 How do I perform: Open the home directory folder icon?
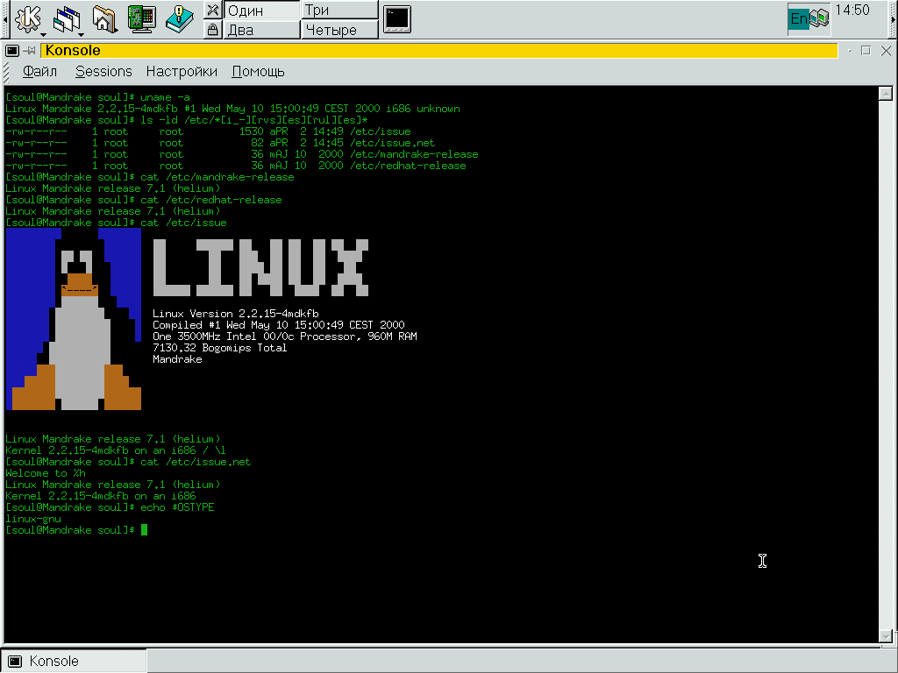103,19
